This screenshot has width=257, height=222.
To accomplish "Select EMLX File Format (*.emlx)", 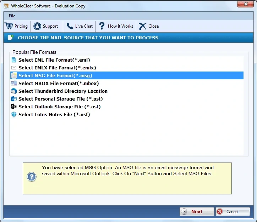I will 127,68.
